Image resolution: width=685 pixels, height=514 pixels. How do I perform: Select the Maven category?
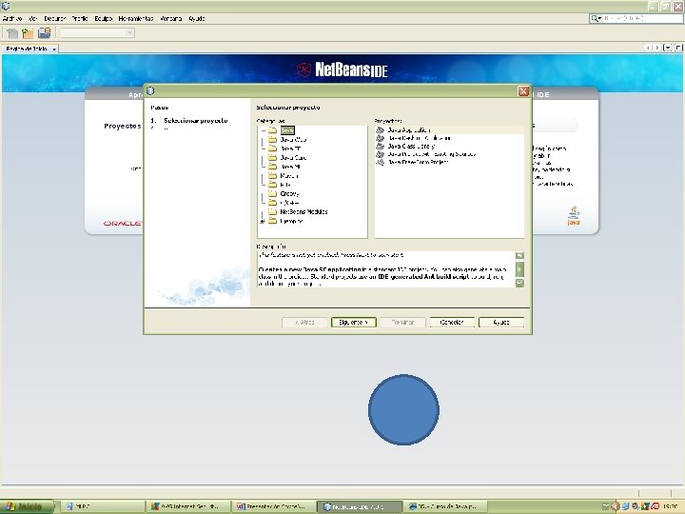tap(289, 176)
